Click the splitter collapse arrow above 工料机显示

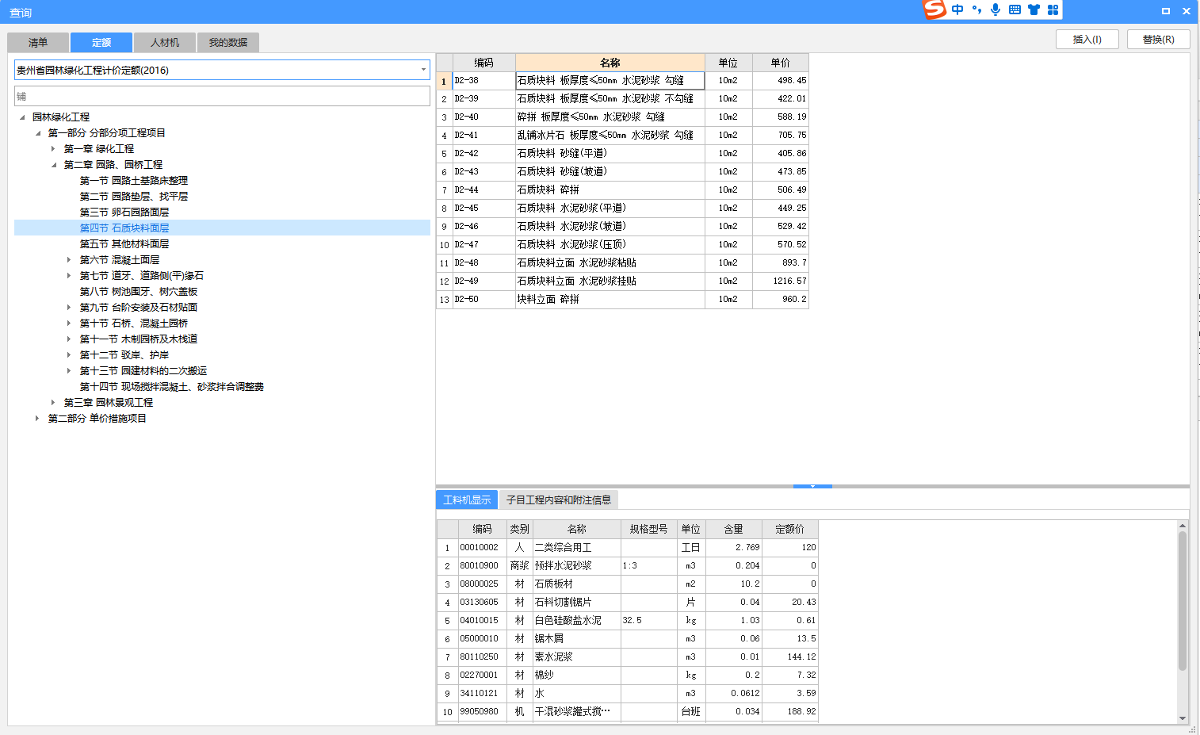pos(812,486)
